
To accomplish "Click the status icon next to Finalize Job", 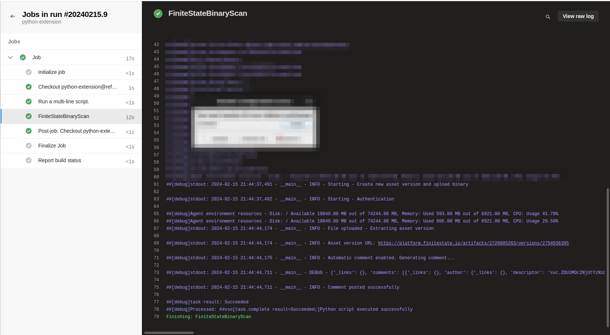I will 29,146.
